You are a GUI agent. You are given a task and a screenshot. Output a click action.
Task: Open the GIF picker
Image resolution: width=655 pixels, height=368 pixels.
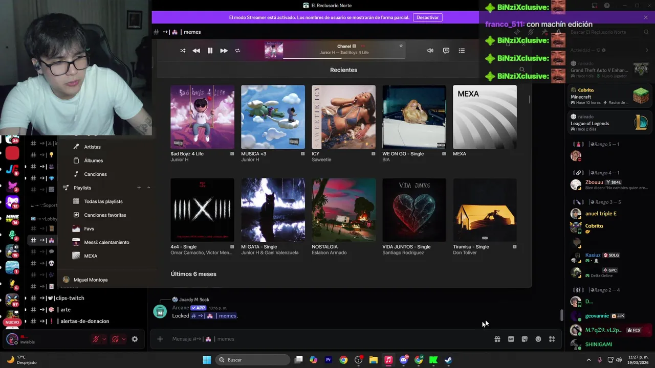click(511, 339)
